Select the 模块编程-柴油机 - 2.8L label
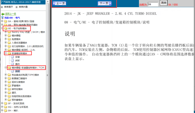The image size is (195, 113). 23,50
